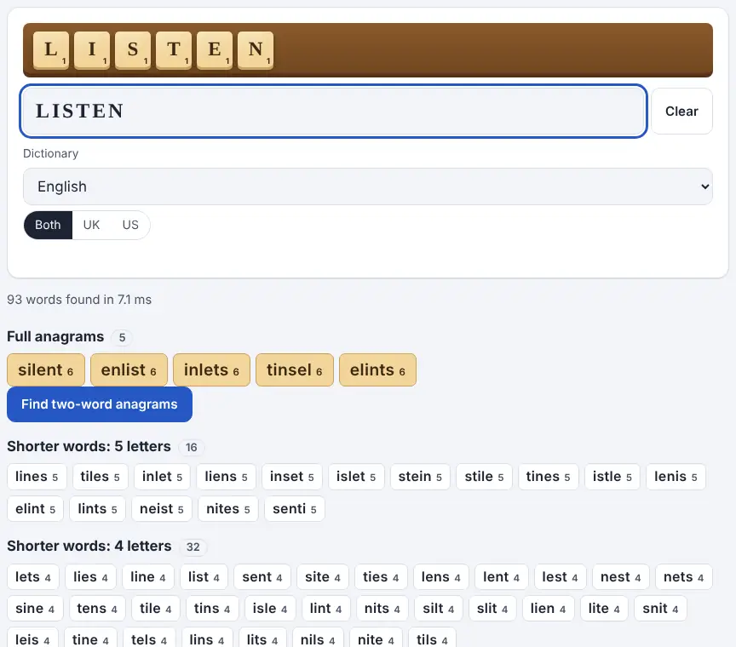736x647 pixels.
Task: Find two-word anagrams
Action: point(100,404)
